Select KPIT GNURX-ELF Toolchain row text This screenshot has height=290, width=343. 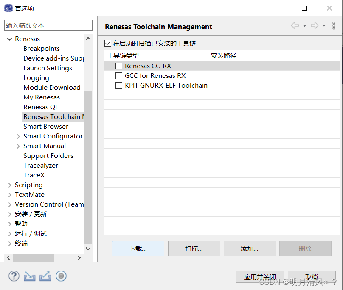tap(166, 86)
